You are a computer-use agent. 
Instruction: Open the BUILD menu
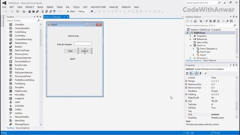(x=40, y=7)
